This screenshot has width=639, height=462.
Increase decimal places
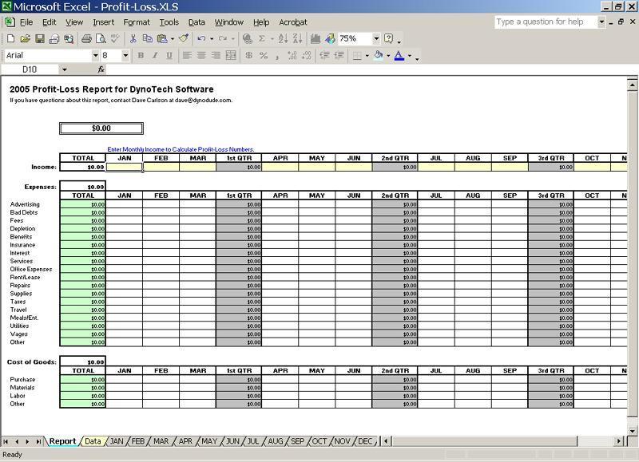pyautogui.click(x=292, y=55)
